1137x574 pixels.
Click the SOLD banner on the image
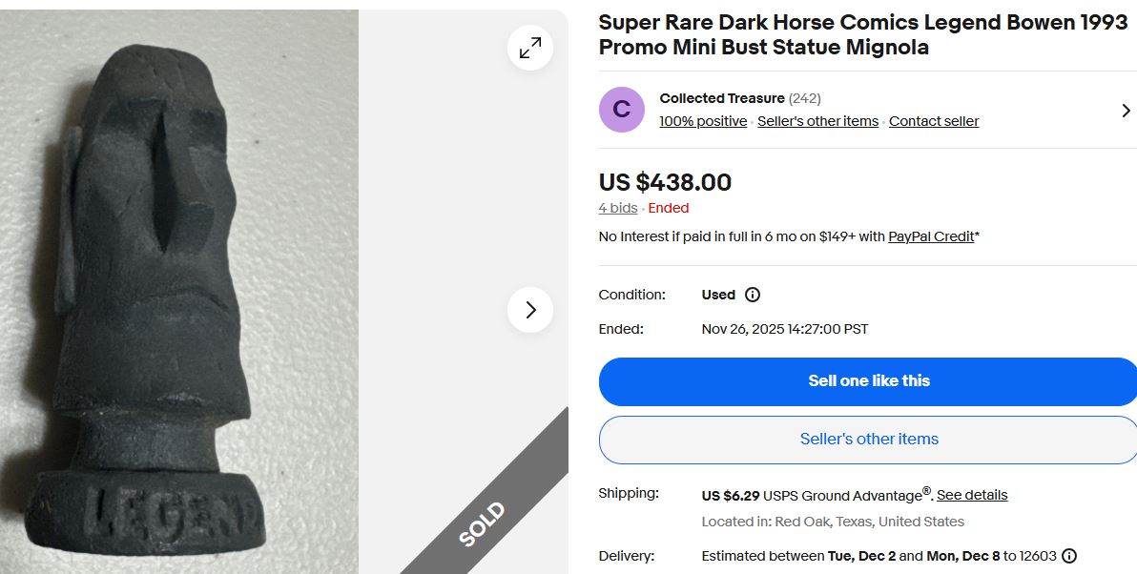click(483, 524)
